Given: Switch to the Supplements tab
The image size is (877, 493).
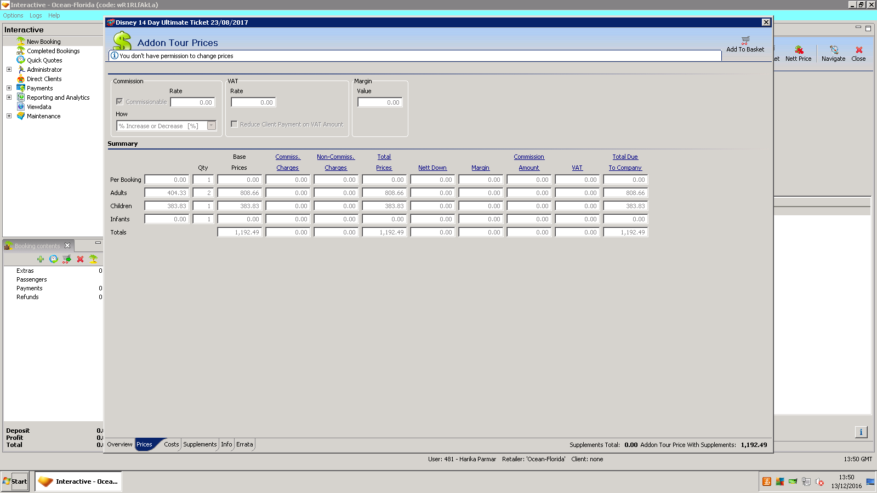Looking at the screenshot, I should point(200,444).
